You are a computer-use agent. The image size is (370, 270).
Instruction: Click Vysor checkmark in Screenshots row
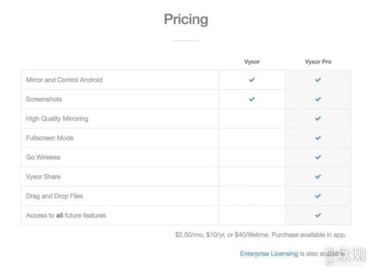[252, 99]
